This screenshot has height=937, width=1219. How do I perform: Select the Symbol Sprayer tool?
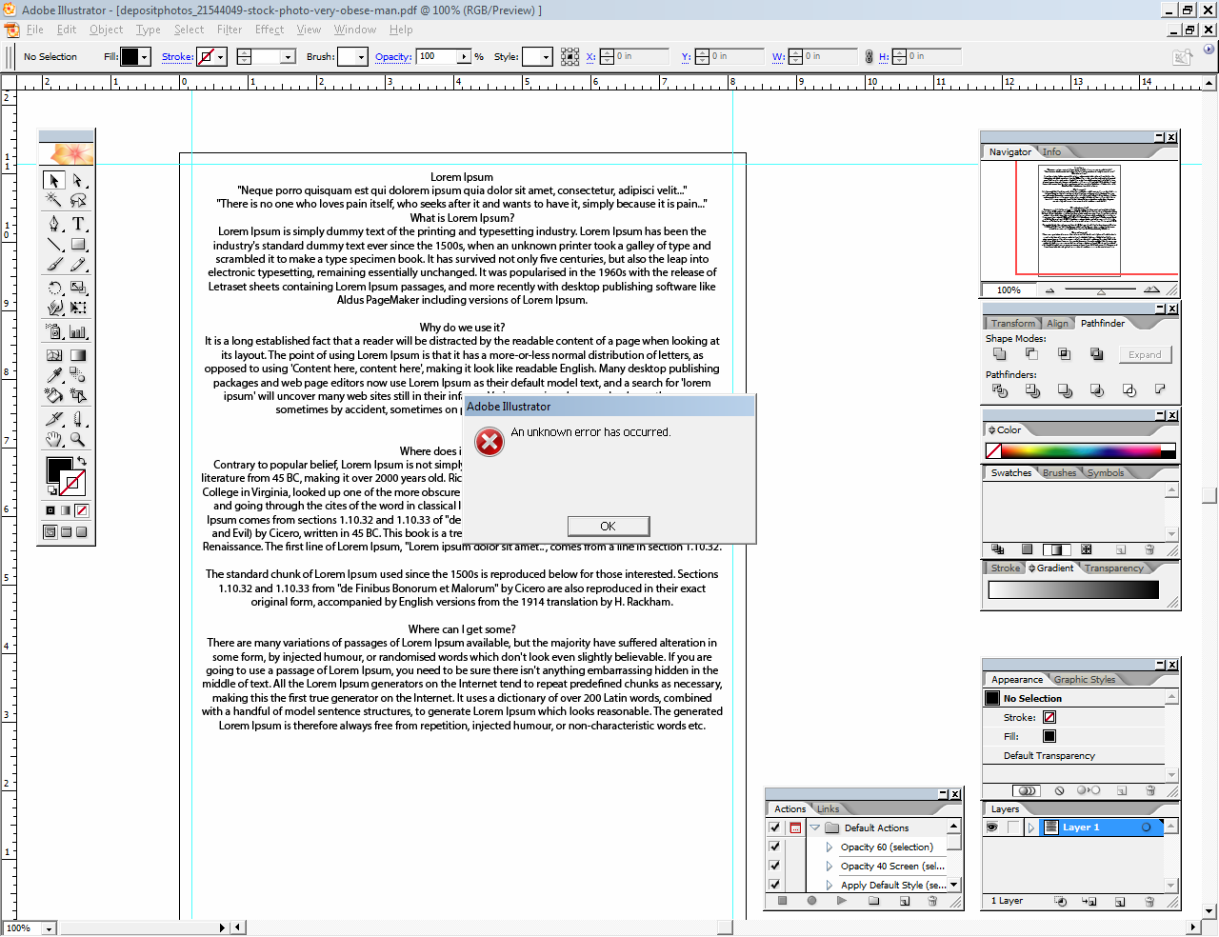54,331
